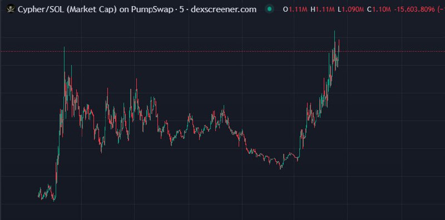This screenshot has width=445, height=220.
Task: Click the High value H1.11M
Action: coord(323,9)
